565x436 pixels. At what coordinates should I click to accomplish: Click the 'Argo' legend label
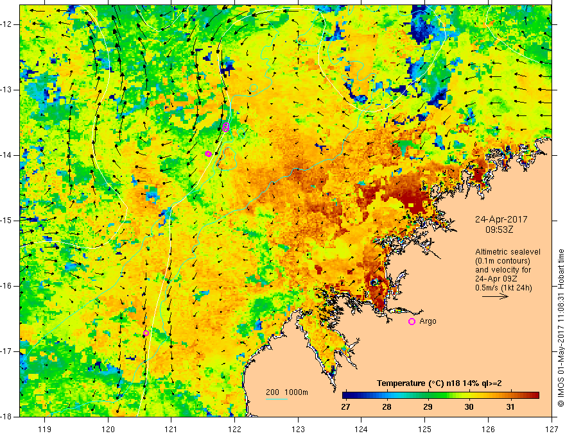tap(428, 321)
